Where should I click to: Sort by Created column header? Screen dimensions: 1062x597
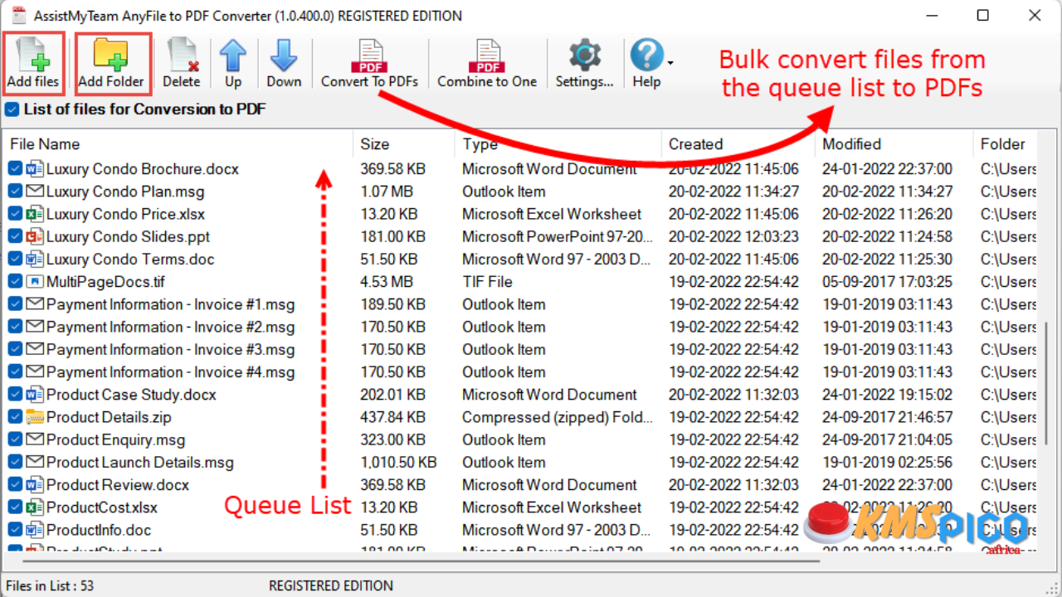click(x=738, y=144)
